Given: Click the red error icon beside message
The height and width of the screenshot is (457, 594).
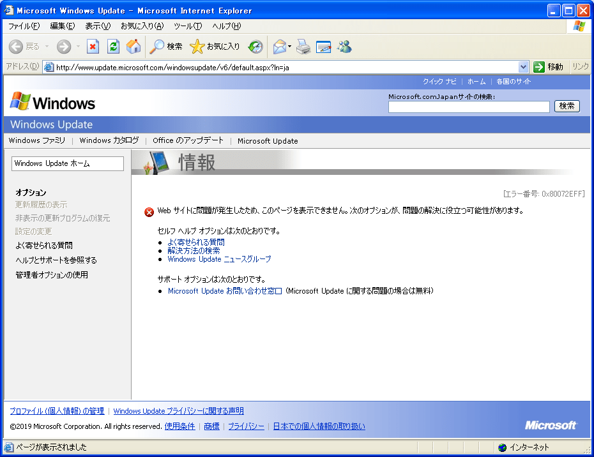Looking at the screenshot, I should tap(149, 212).
